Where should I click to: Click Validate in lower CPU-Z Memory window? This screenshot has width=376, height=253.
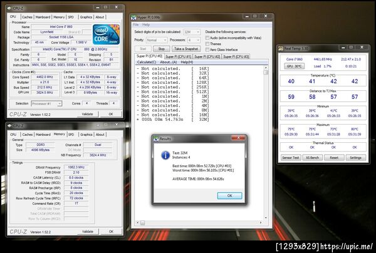pyautogui.click(x=88, y=232)
